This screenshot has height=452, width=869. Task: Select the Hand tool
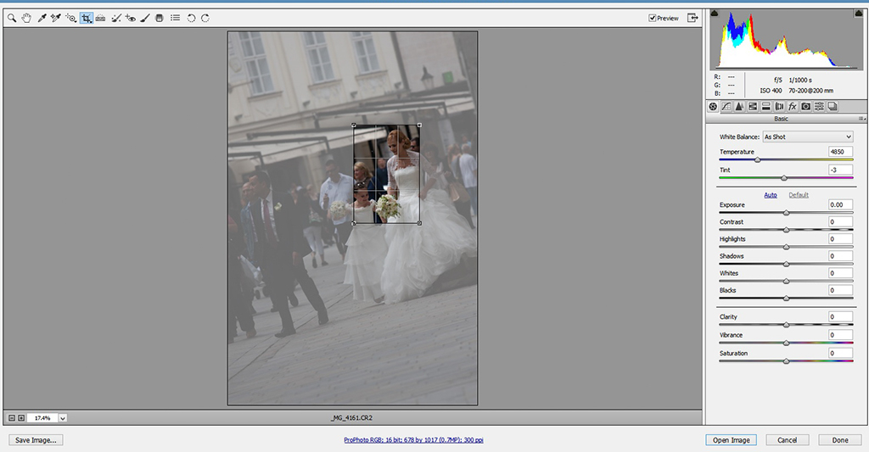click(26, 18)
